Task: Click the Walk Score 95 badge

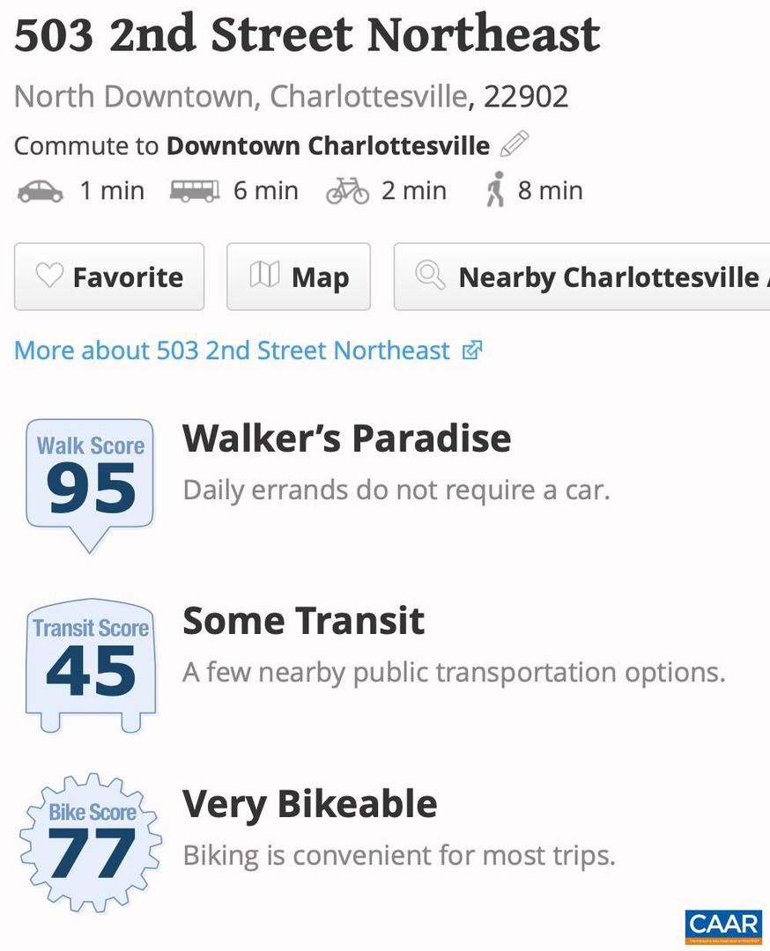Action: [90, 481]
